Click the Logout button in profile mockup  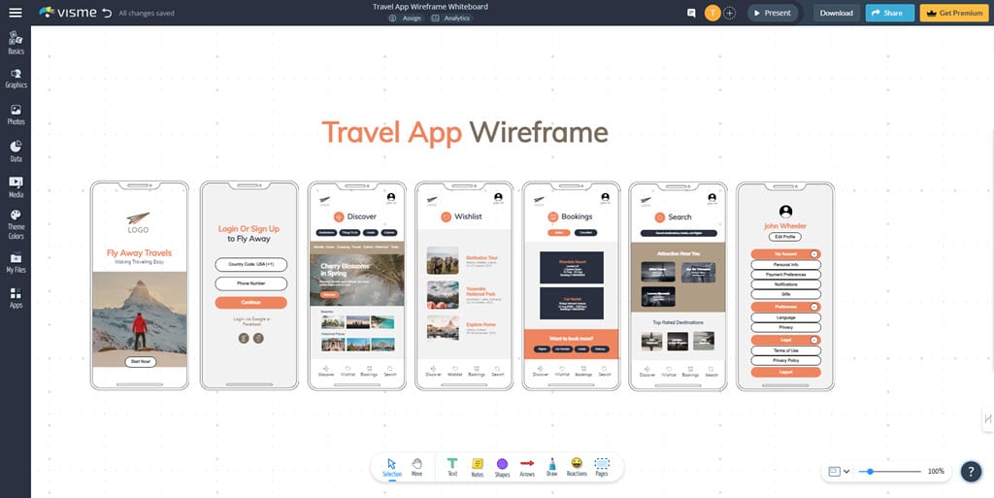tap(786, 372)
